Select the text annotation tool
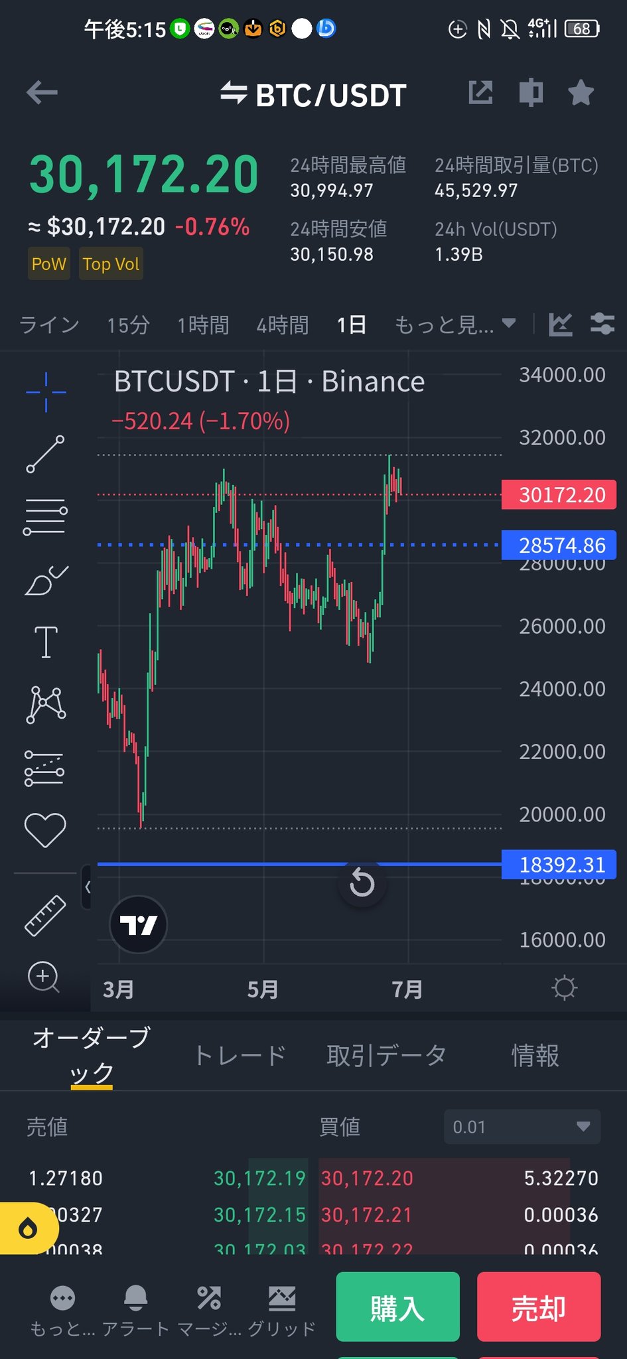This screenshot has width=627, height=1359. tap(46, 642)
